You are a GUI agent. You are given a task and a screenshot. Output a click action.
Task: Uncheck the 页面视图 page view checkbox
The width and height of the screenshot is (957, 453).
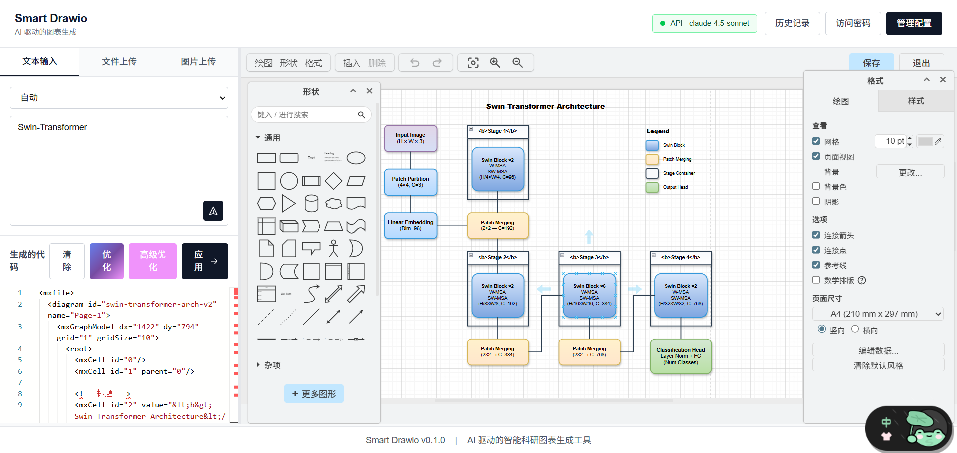816,156
